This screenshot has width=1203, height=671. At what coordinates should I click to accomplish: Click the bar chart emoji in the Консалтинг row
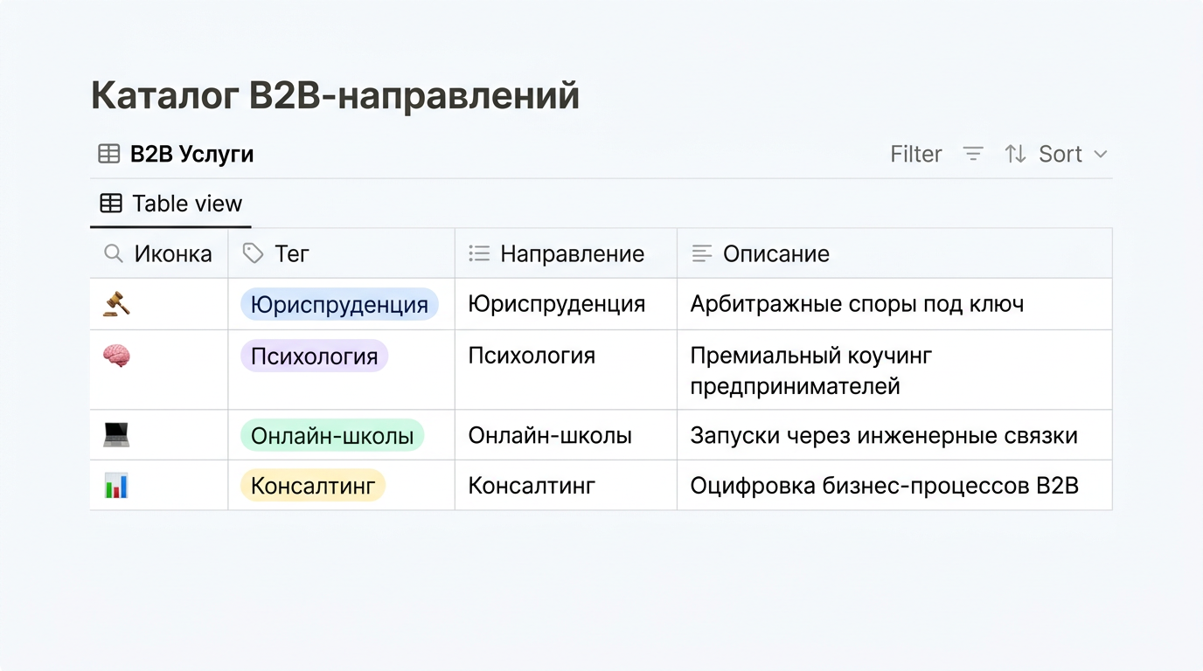tap(116, 486)
